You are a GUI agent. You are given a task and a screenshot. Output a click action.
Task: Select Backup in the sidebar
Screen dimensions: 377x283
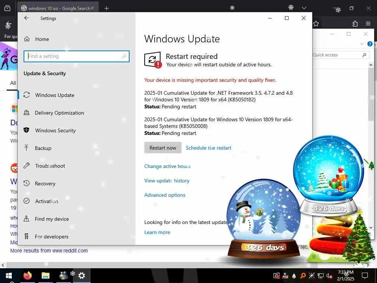(x=43, y=148)
